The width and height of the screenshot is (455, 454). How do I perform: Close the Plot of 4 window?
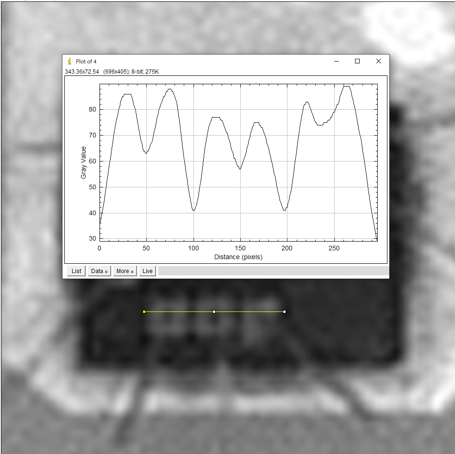pos(378,61)
